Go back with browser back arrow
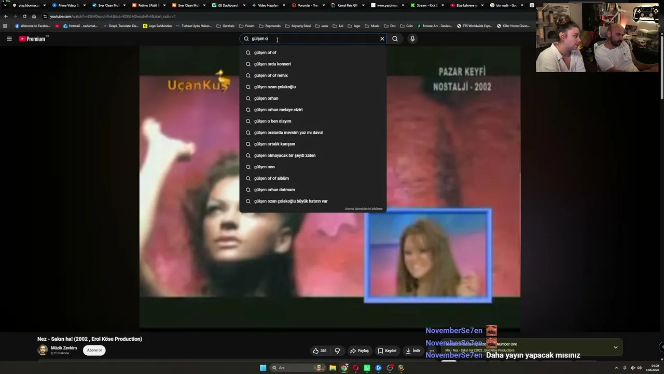Viewport: 664px width, 374px height. click(6, 16)
